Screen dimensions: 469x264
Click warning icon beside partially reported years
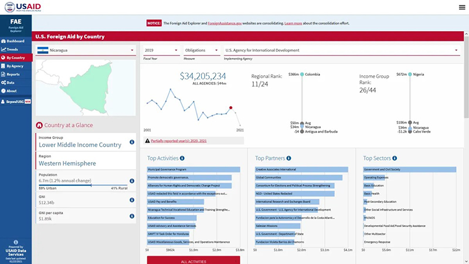click(147, 141)
